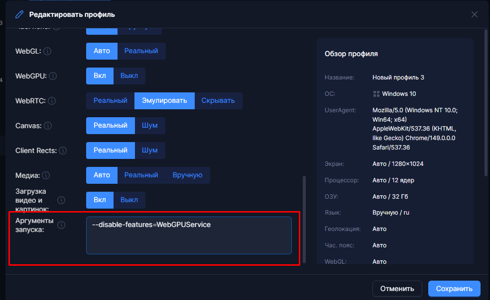Focus the Аргументы запуска text field
This screenshot has height=300, width=490.
(189, 235)
